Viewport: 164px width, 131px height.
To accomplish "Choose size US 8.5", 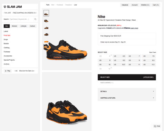I will pos(119,60).
